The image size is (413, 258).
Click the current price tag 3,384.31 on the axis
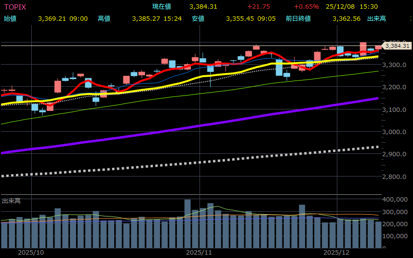click(397, 46)
